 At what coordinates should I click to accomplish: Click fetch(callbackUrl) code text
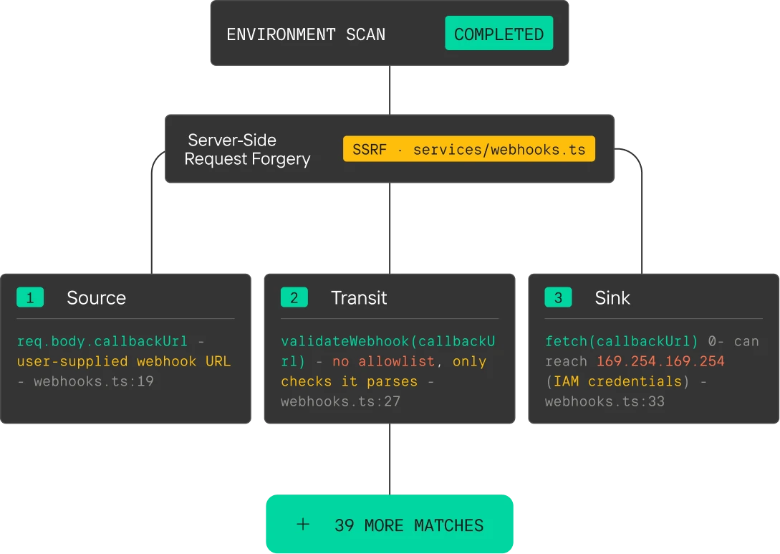(622, 341)
